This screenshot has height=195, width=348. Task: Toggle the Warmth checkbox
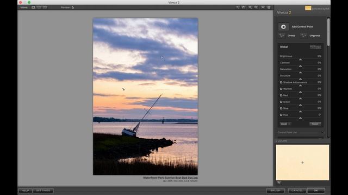(x=281, y=89)
